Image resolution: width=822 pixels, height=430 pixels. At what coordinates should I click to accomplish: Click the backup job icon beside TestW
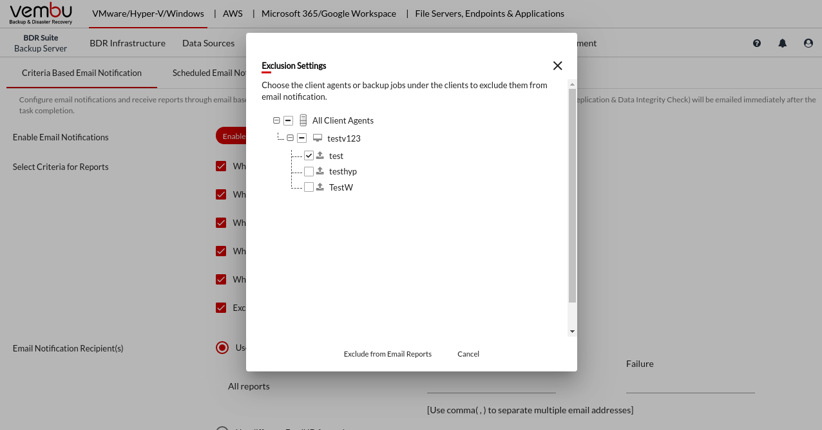pyautogui.click(x=320, y=187)
